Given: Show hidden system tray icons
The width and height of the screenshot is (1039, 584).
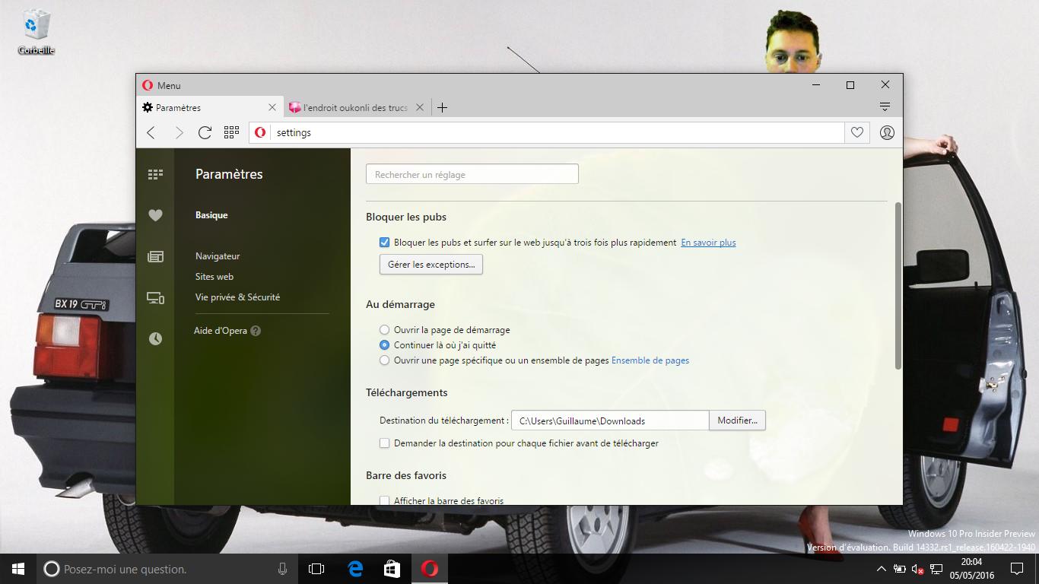Looking at the screenshot, I should coord(881,569).
